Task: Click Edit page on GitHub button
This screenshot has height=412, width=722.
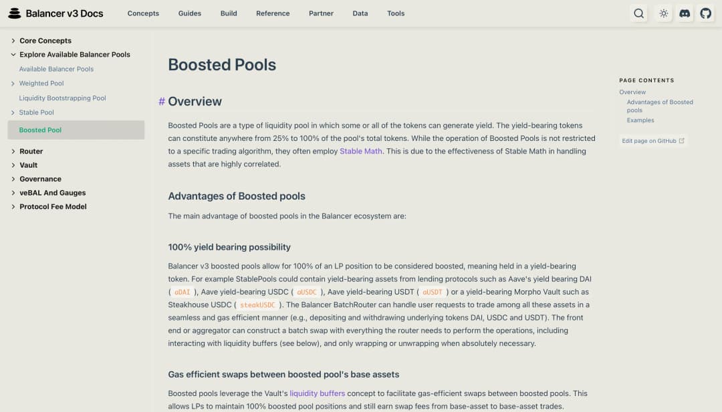Action: pyautogui.click(x=649, y=141)
